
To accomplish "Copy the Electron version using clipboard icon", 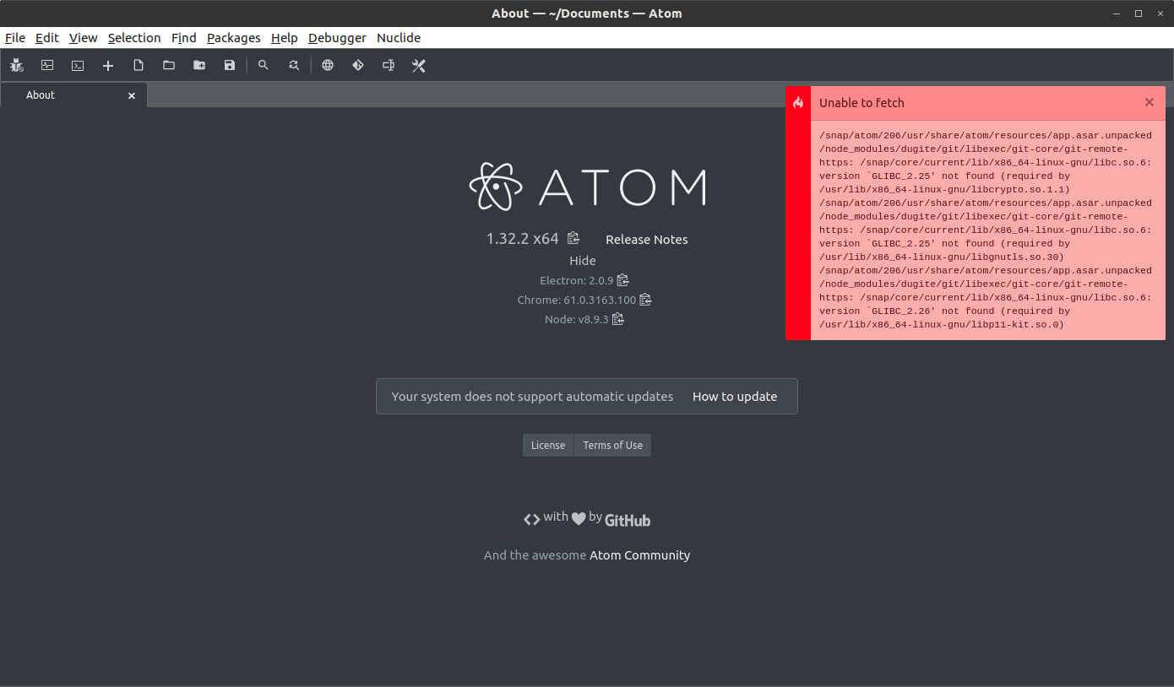I will click(622, 279).
